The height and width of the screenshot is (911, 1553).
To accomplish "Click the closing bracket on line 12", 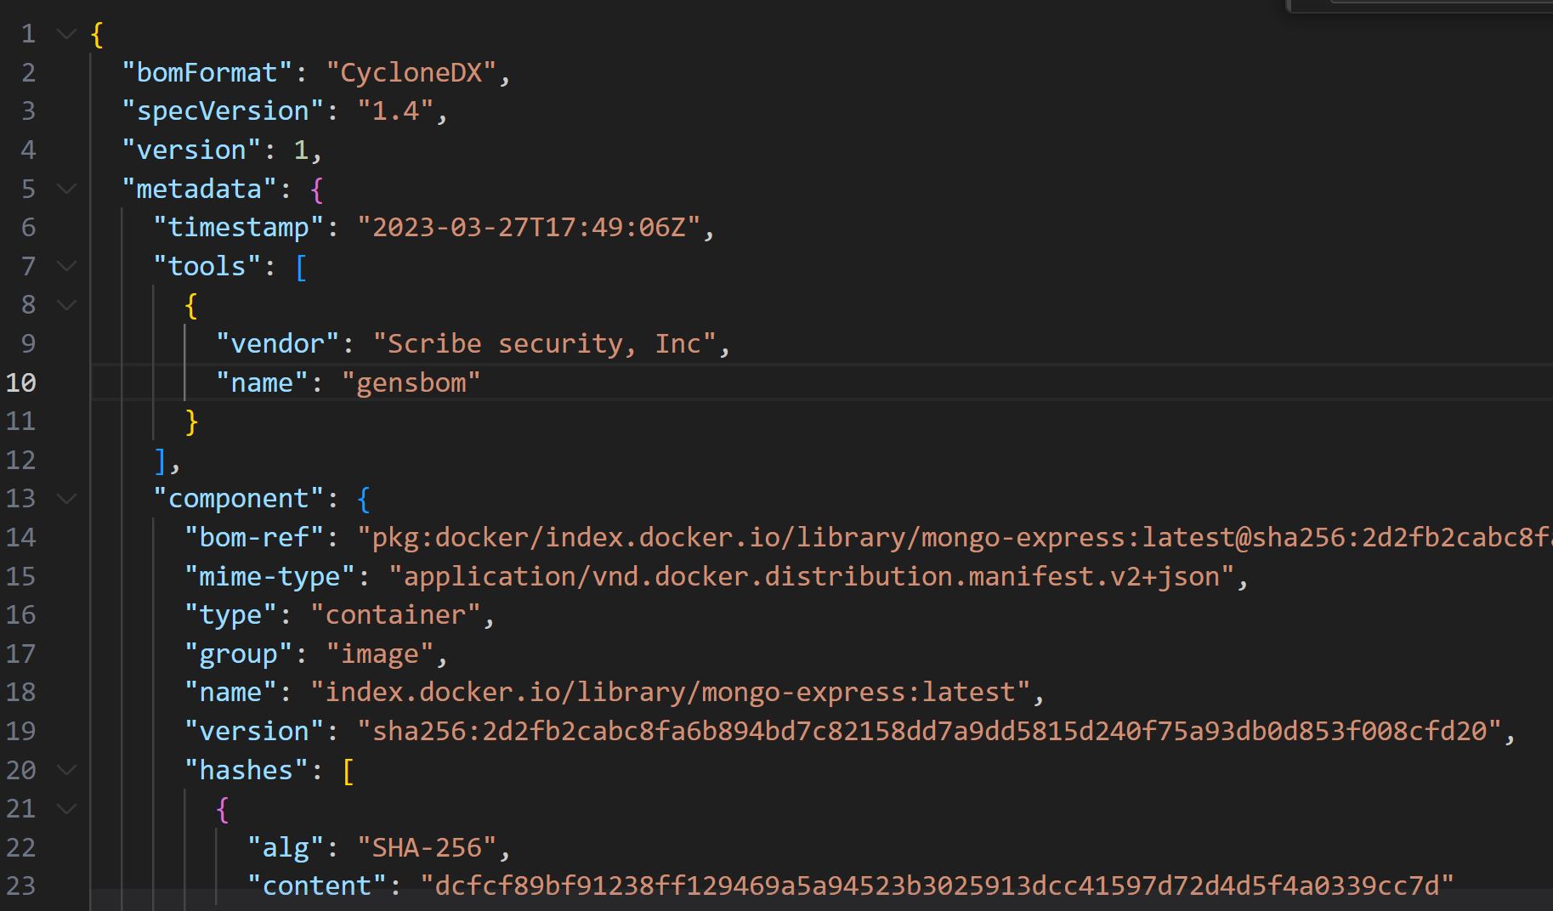I will pos(161,460).
